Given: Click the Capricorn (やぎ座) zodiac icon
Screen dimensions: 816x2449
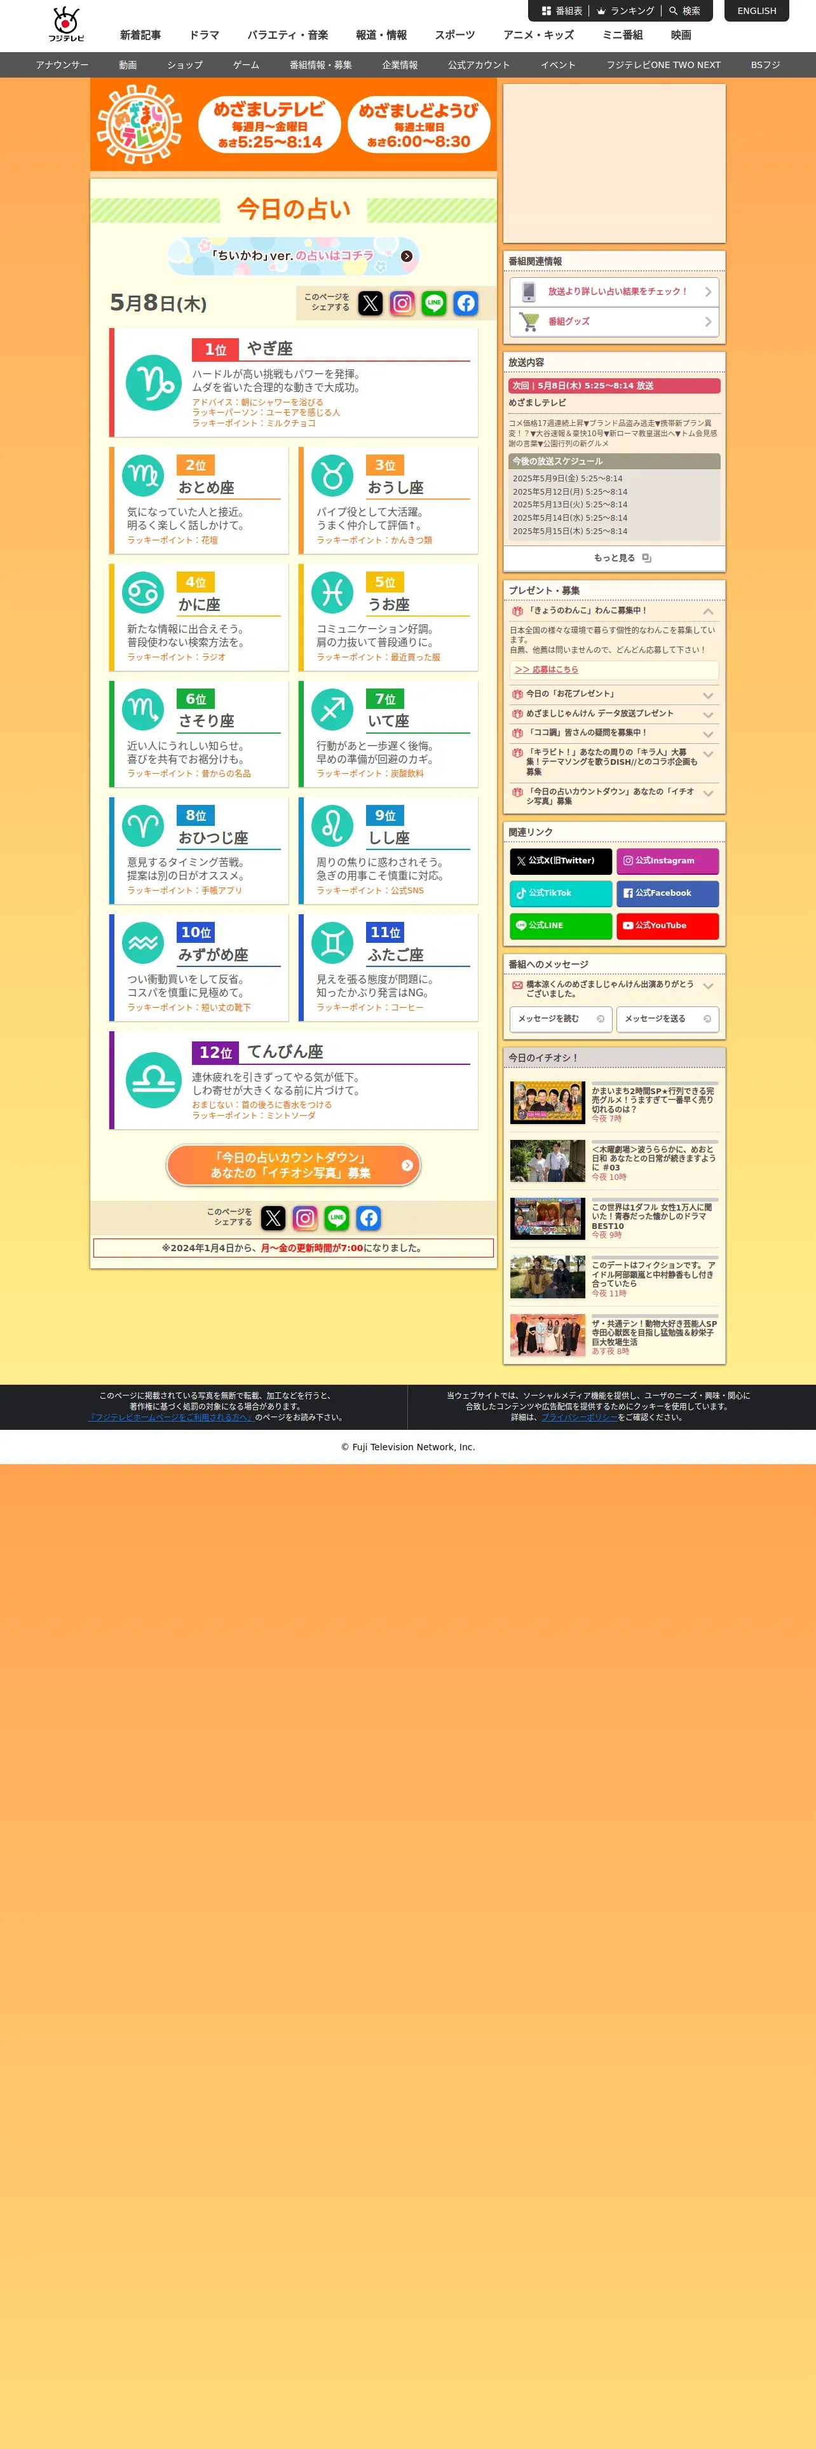Looking at the screenshot, I should coord(154,383).
